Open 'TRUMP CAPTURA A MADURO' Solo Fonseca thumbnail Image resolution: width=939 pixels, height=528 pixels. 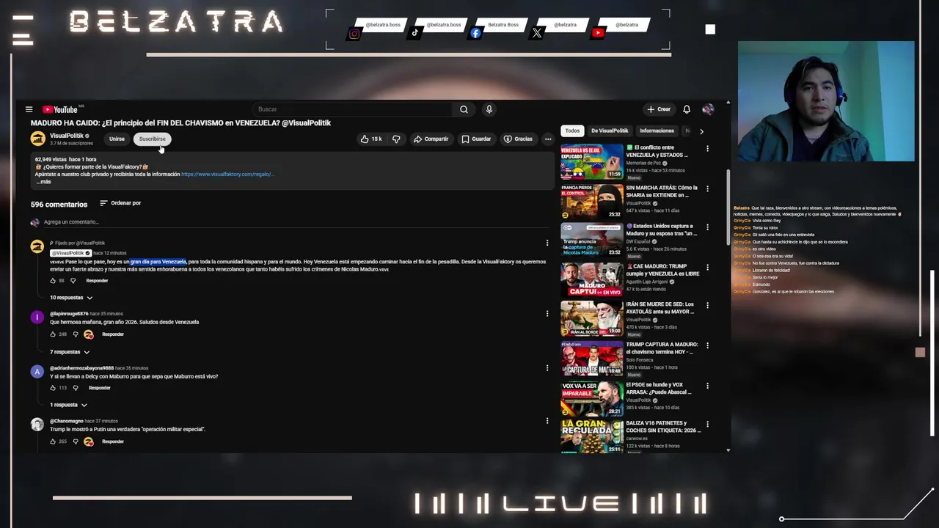pyautogui.click(x=592, y=359)
